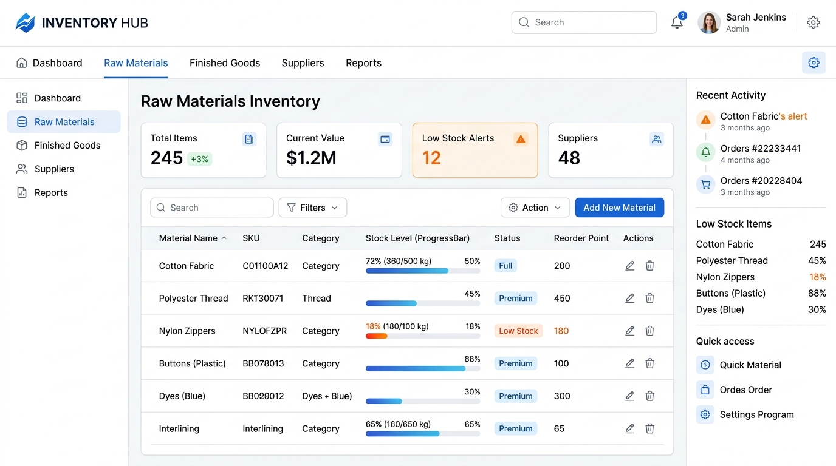
Task: Click the cart icon for Orders #20228404
Action: point(705,185)
